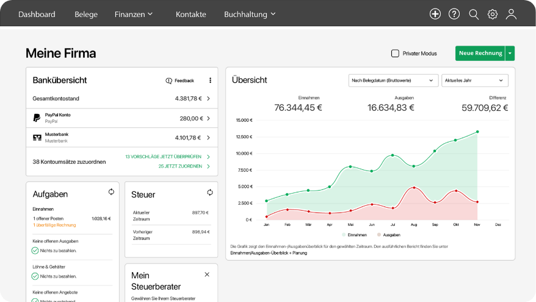This screenshot has height=302, width=536.
Task: Click 38 Kontoumsätze zuzuordnen text
Action: [69, 162]
